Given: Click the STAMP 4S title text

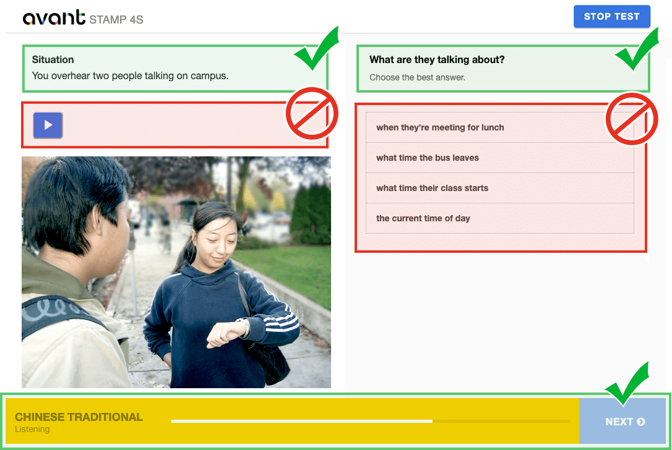Looking at the screenshot, I should coord(116,20).
